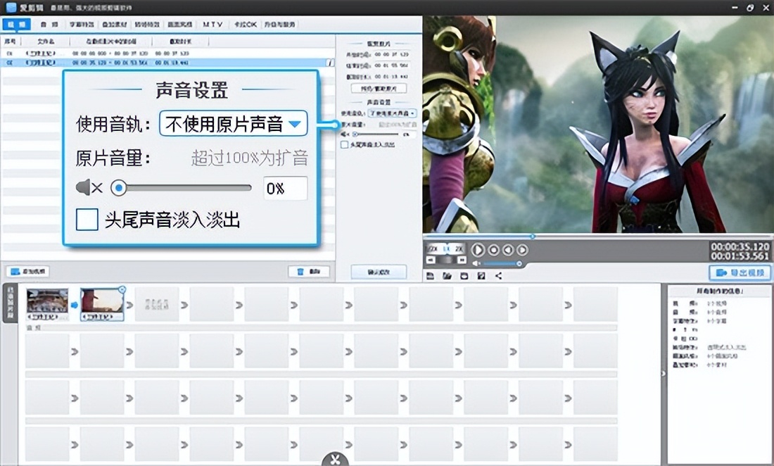Click the save project icon below the player
Viewport: 774px width, 466px height.
tap(430, 276)
